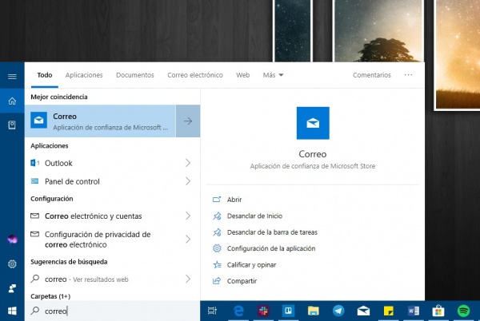Select the Correo best match result
480x321 pixels.
pos(100,121)
